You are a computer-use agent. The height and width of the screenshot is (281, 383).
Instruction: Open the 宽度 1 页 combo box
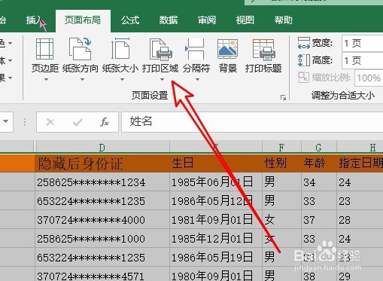coord(362,43)
